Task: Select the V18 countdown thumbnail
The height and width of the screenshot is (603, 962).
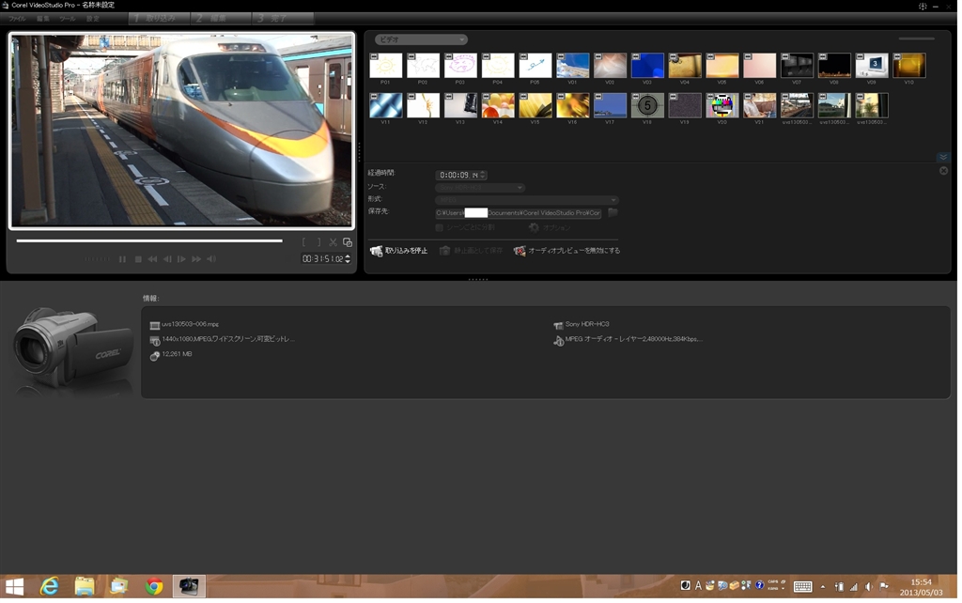Action: point(647,105)
